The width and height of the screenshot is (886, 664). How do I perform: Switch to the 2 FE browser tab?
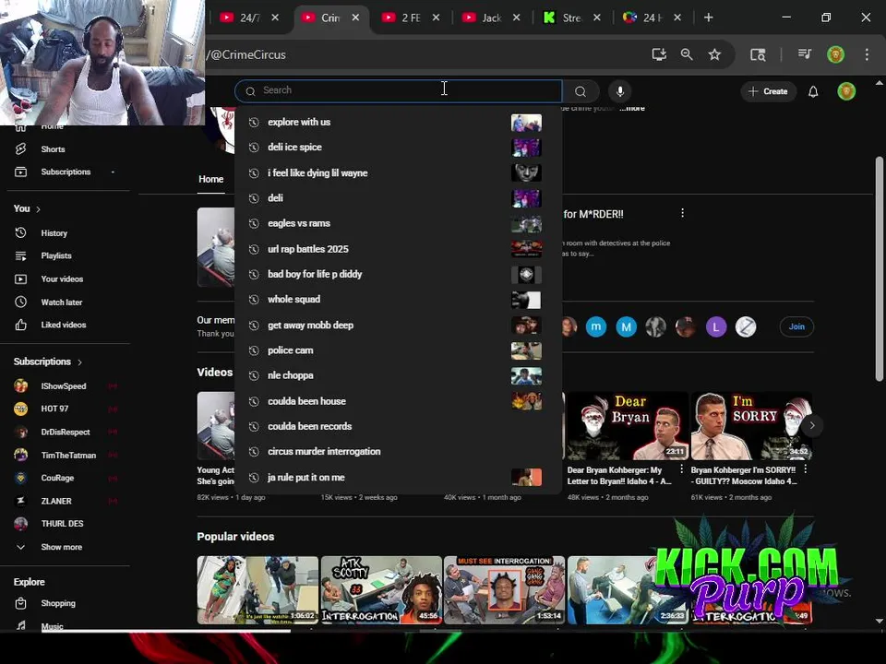pos(411,18)
